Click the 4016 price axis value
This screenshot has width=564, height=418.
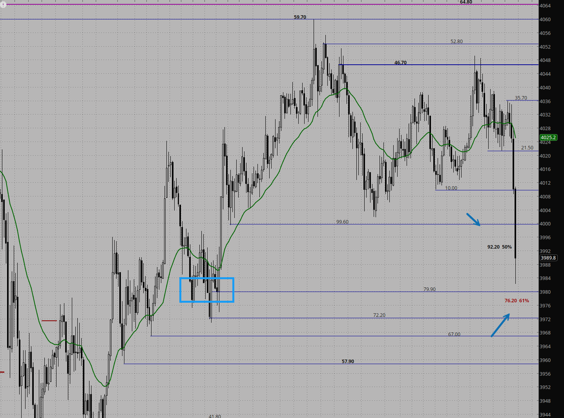pyautogui.click(x=546, y=170)
